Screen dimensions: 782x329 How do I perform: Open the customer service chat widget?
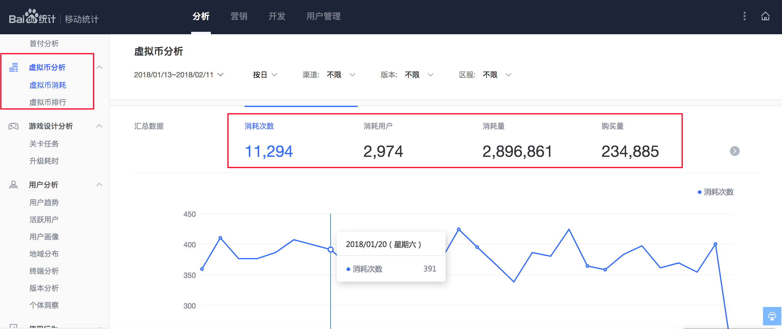pyautogui.click(x=772, y=316)
